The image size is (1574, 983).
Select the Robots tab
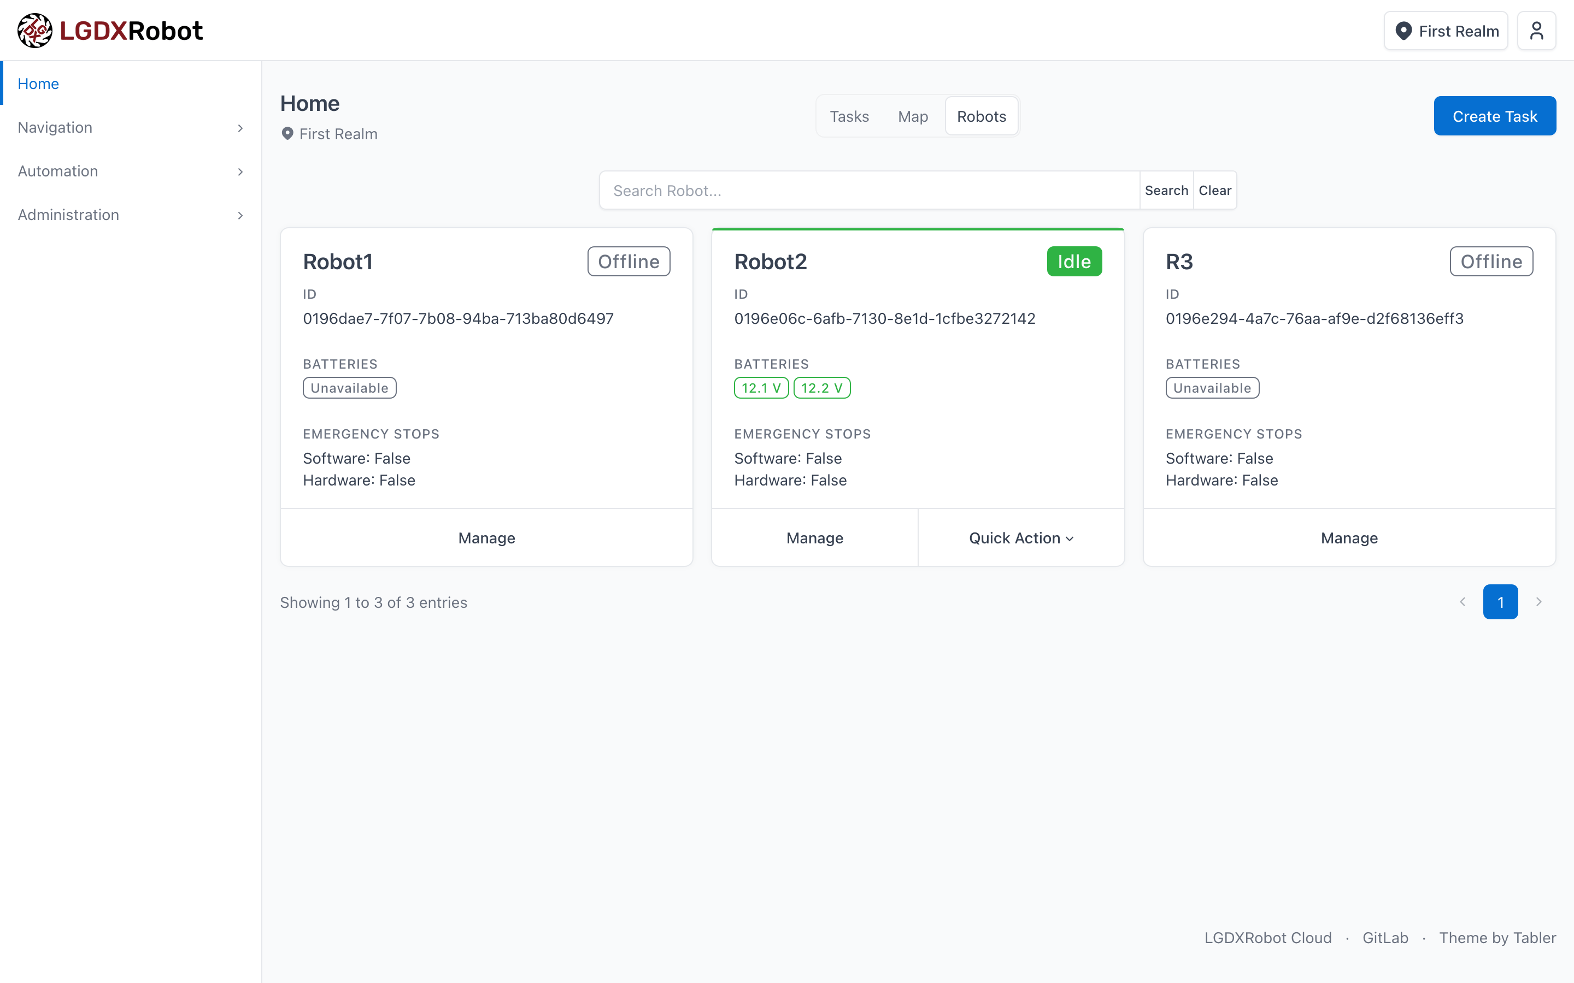point(982,116)
